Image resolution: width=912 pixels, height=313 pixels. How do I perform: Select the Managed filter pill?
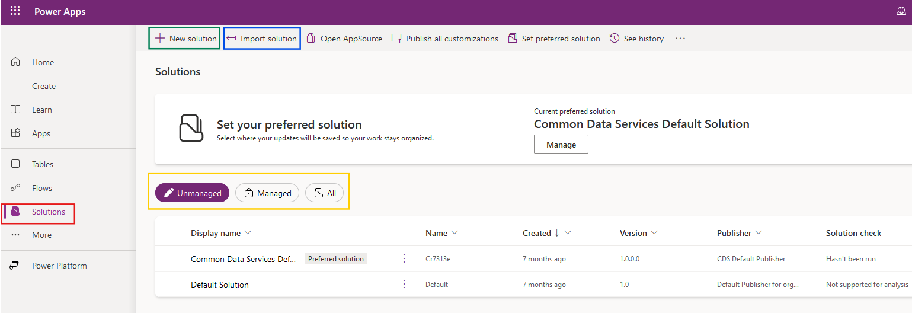pyautogui.click(x=267, y=193)
